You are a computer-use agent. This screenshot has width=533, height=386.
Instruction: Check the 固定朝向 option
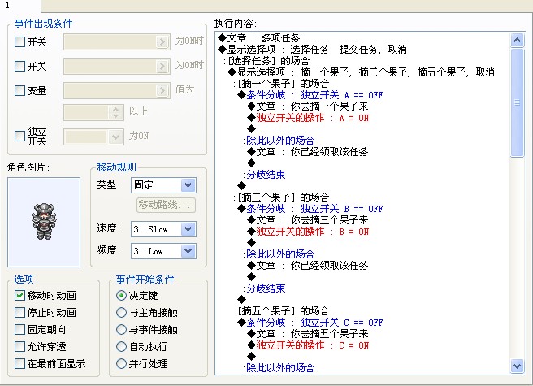pos(19,330)
